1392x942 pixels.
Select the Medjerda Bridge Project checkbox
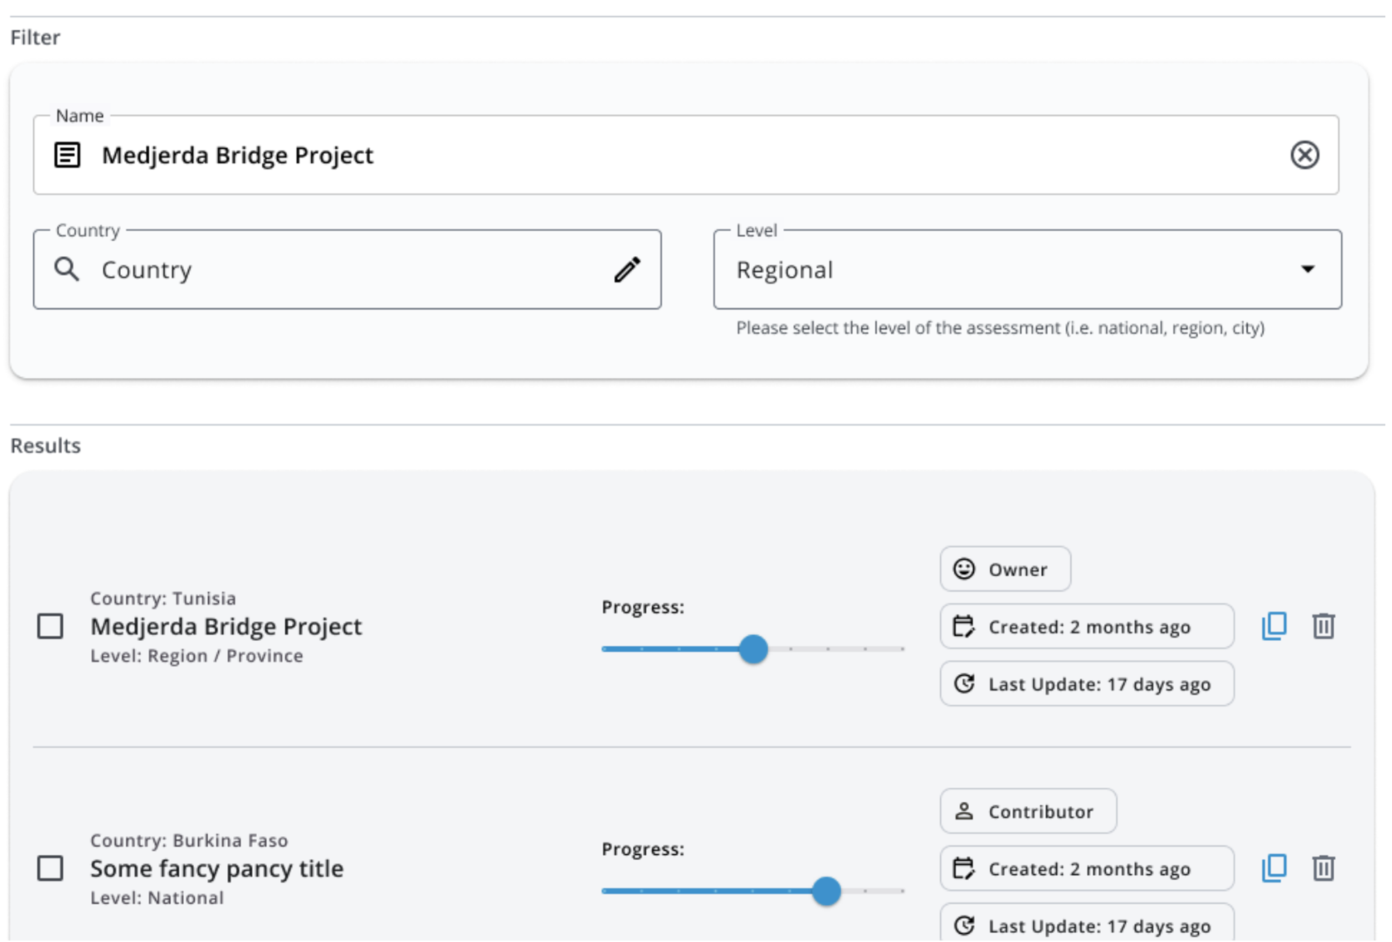(50, 626)
